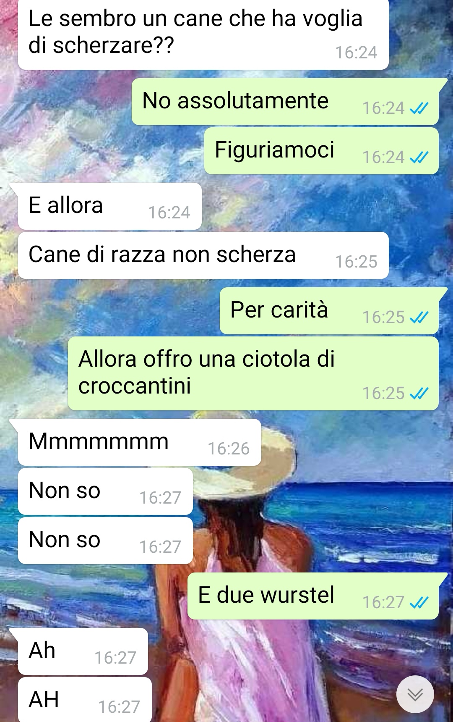The image size is (453, 722).
Task: Tap the second "Non so" message
Action: pyautogui.click(x=105, y=541)
